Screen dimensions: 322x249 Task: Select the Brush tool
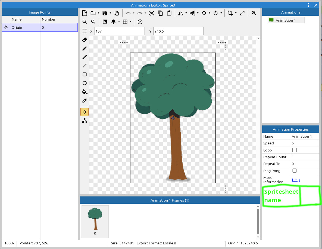[85, 57]
